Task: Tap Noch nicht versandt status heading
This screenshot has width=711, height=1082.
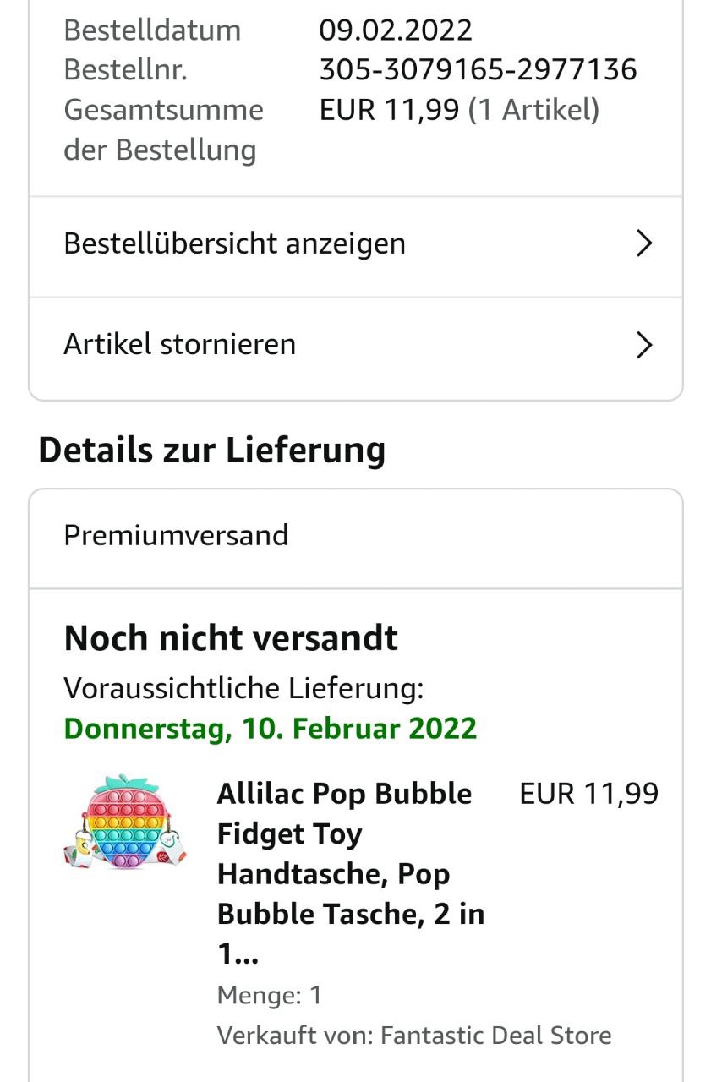Action: tap(231, 638)
